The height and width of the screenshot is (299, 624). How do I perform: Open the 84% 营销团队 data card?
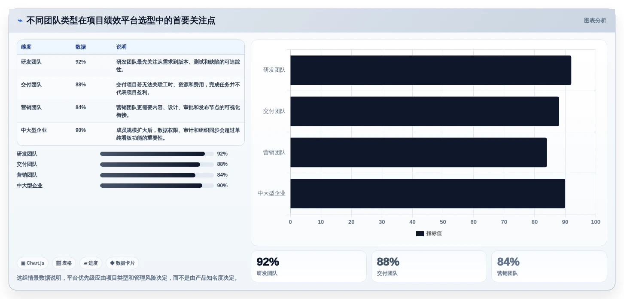[549, 266]
